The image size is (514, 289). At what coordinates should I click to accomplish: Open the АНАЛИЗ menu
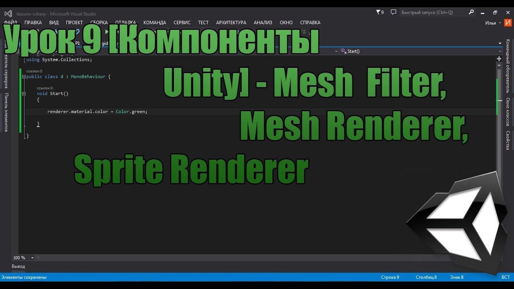point(263,22)
